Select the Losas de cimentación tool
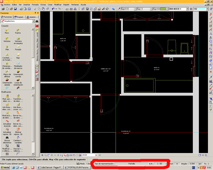 (18, 82)
